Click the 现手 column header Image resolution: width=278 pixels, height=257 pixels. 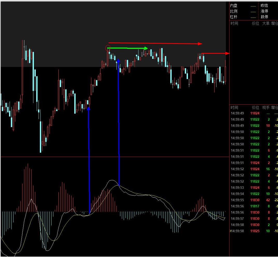click(266, 107)
